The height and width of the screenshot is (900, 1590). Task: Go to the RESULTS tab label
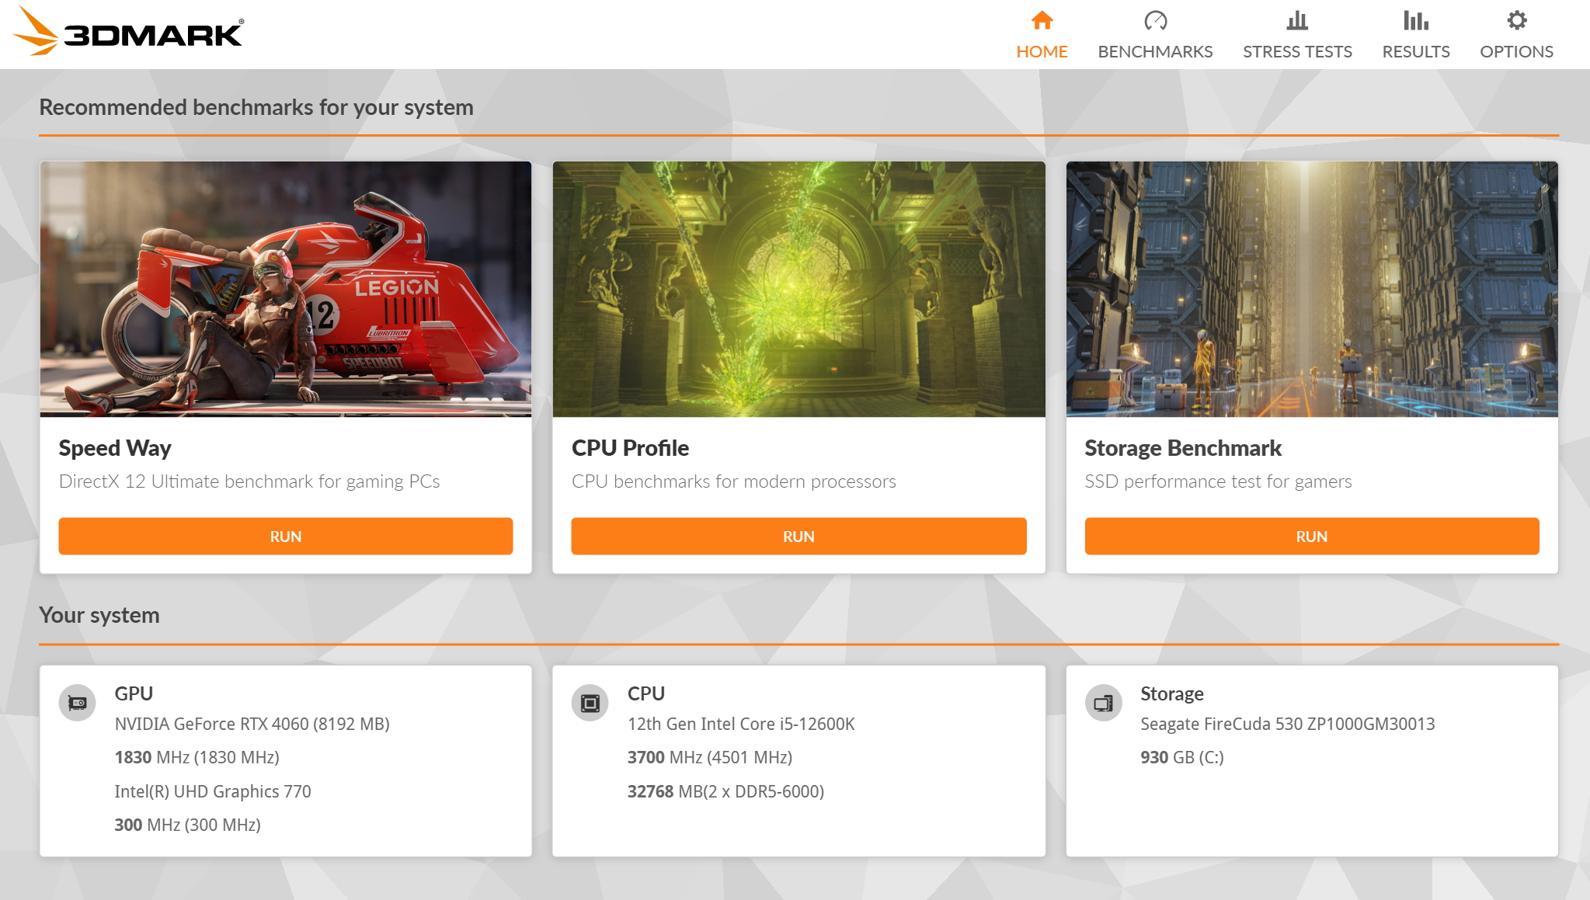1416,51
